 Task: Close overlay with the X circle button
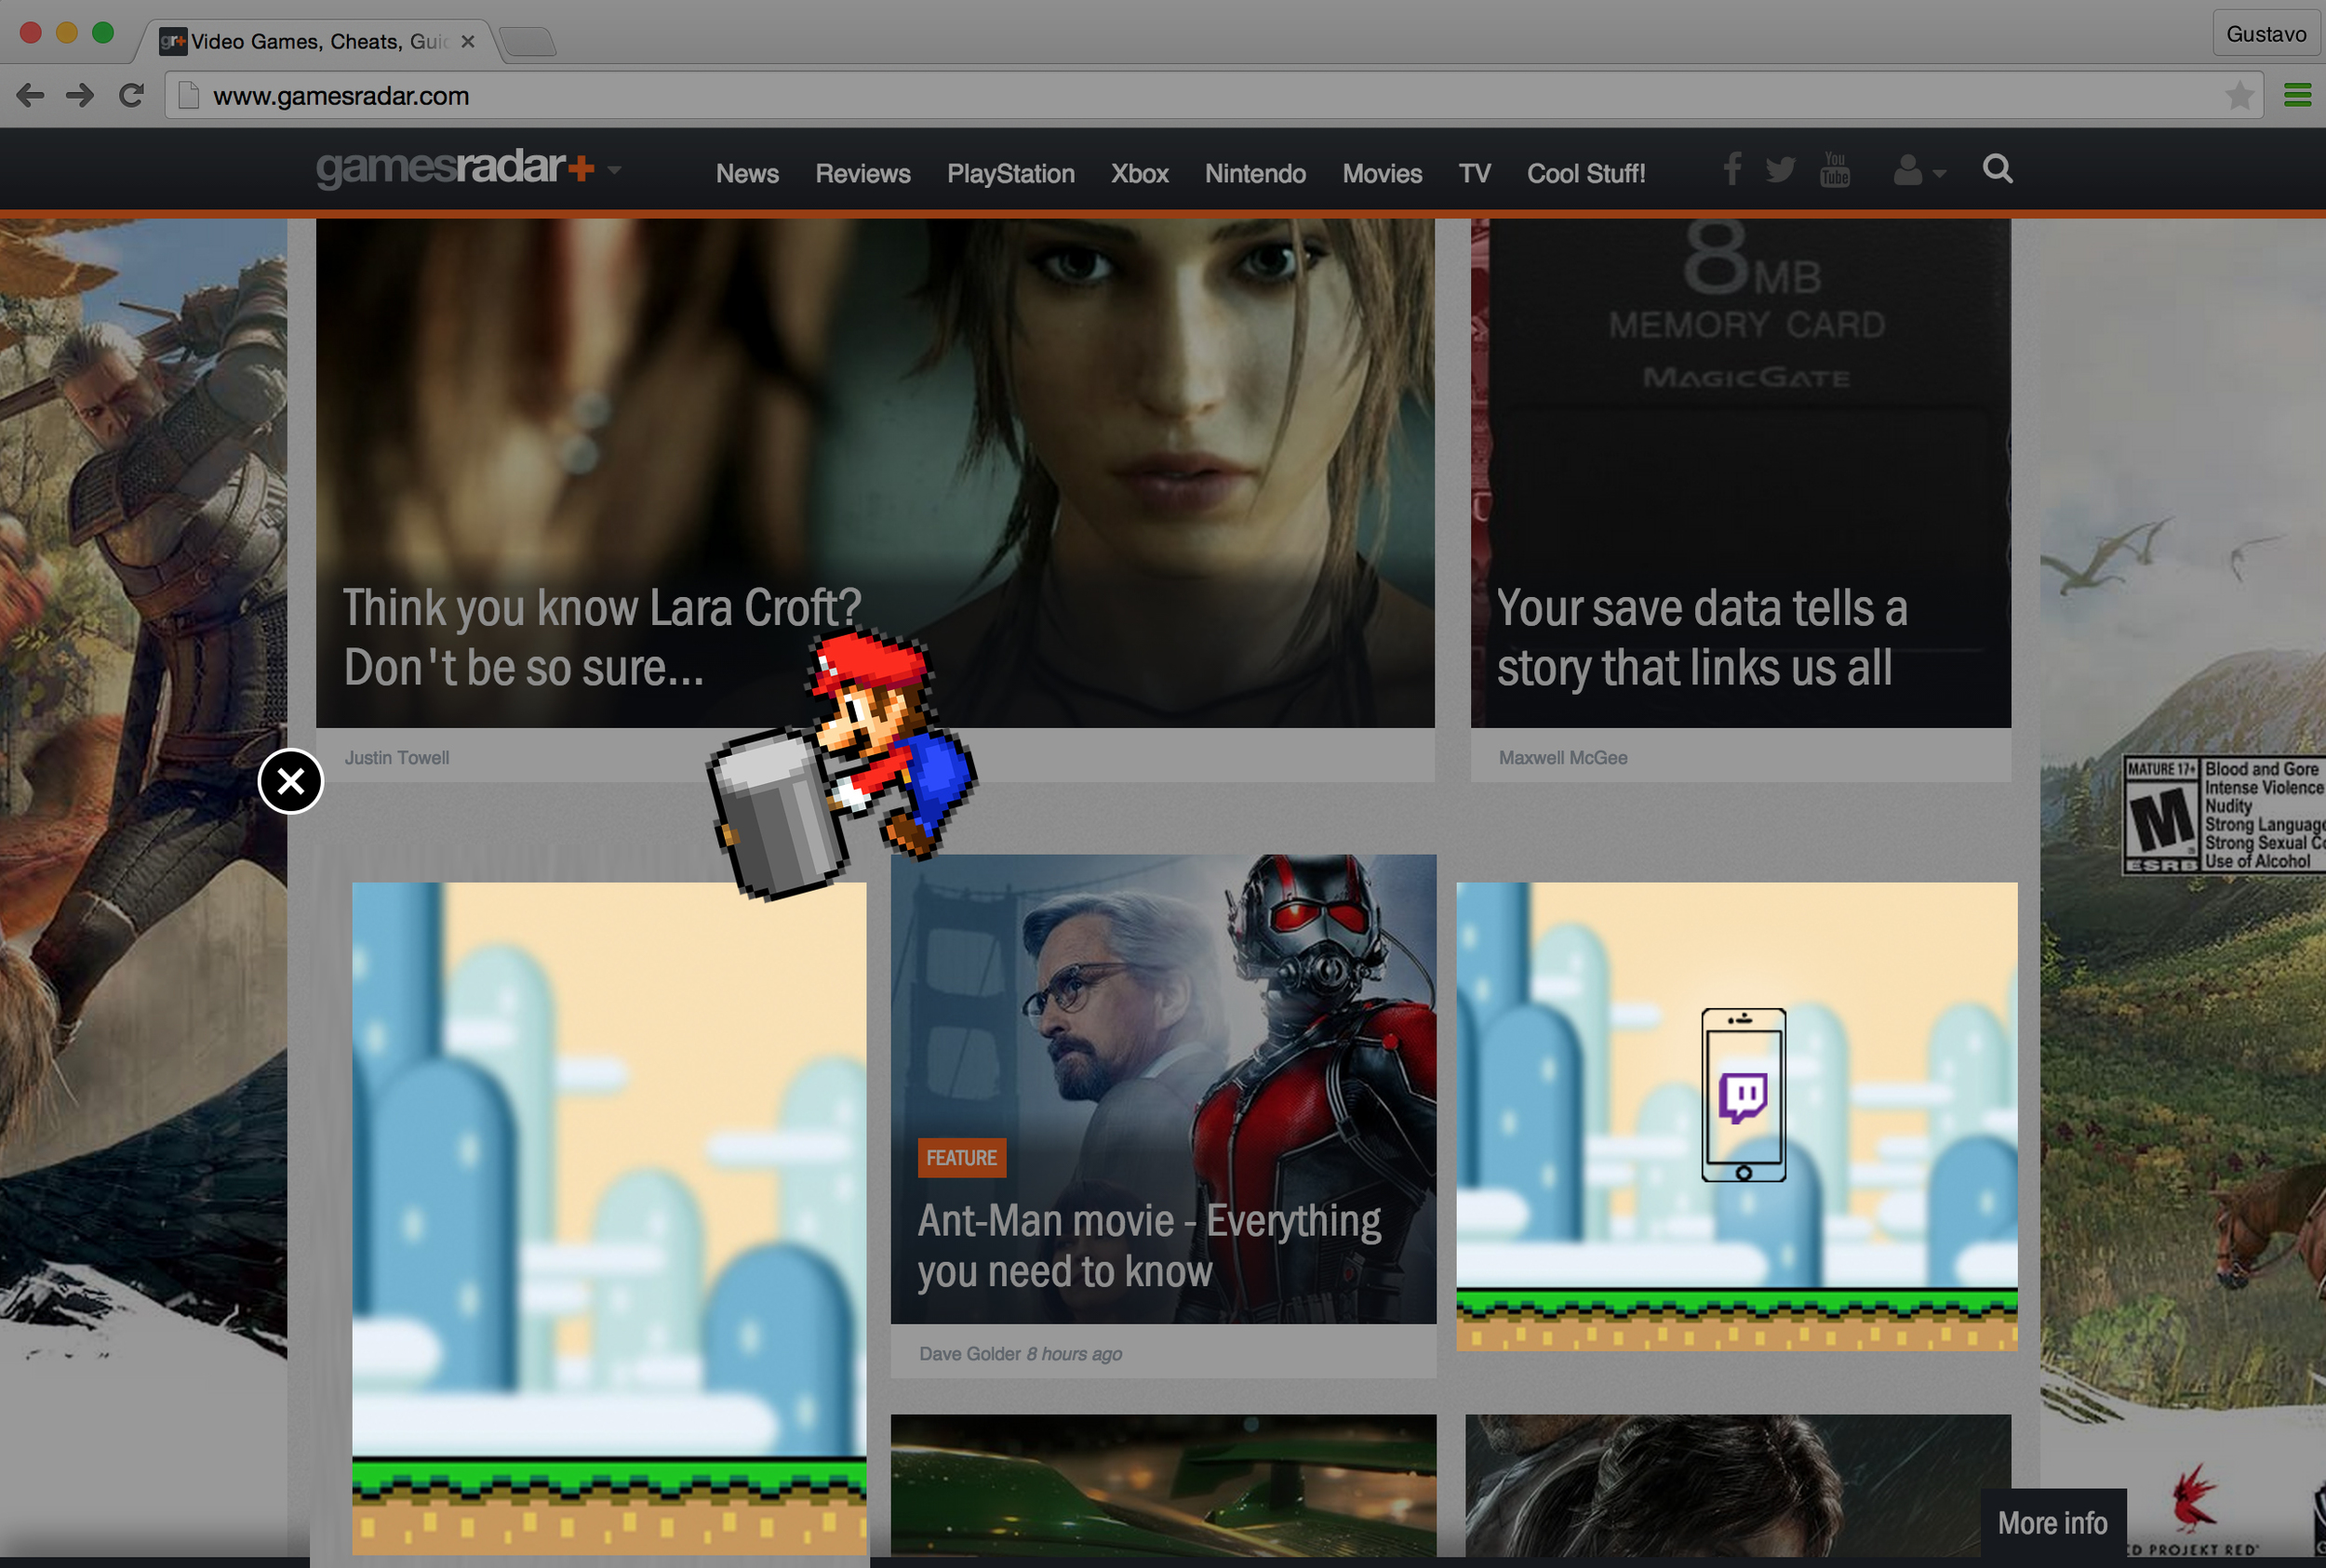(x=290, y=781)
